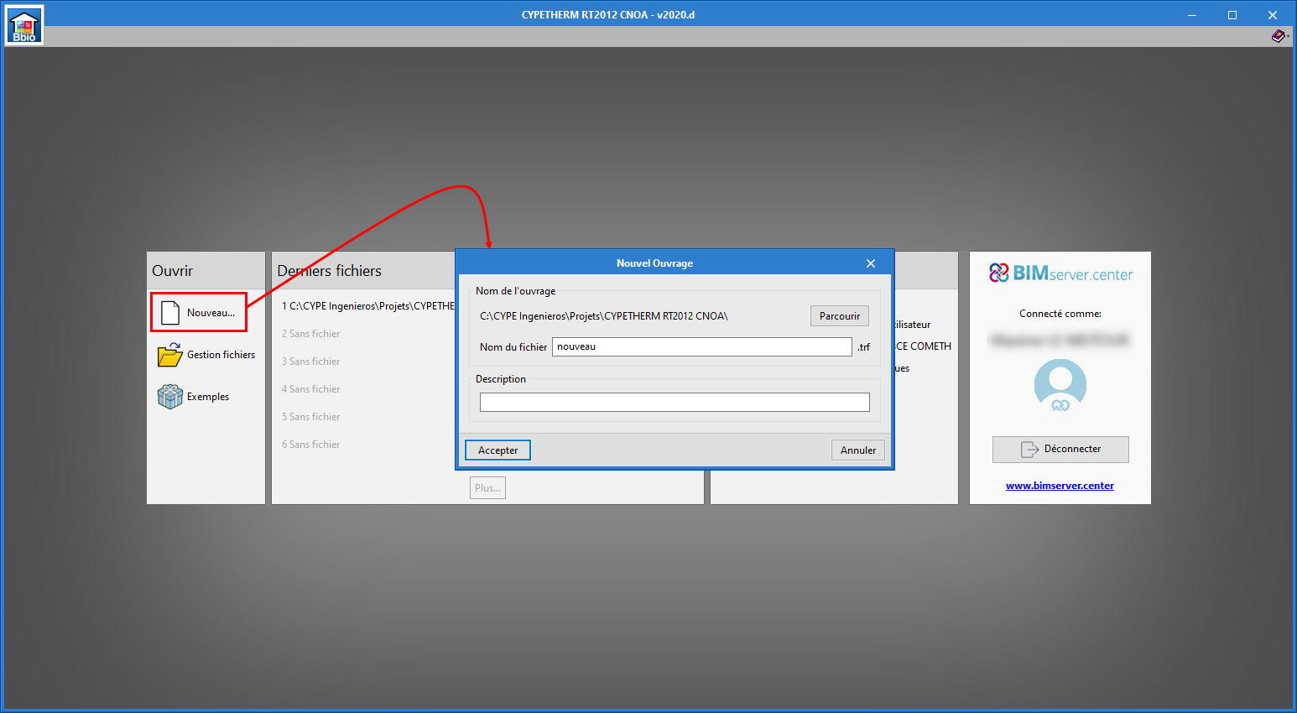Click the 'Exemples' label
The width and height of the screenshot is (1297, 713).
click(208, 397)
